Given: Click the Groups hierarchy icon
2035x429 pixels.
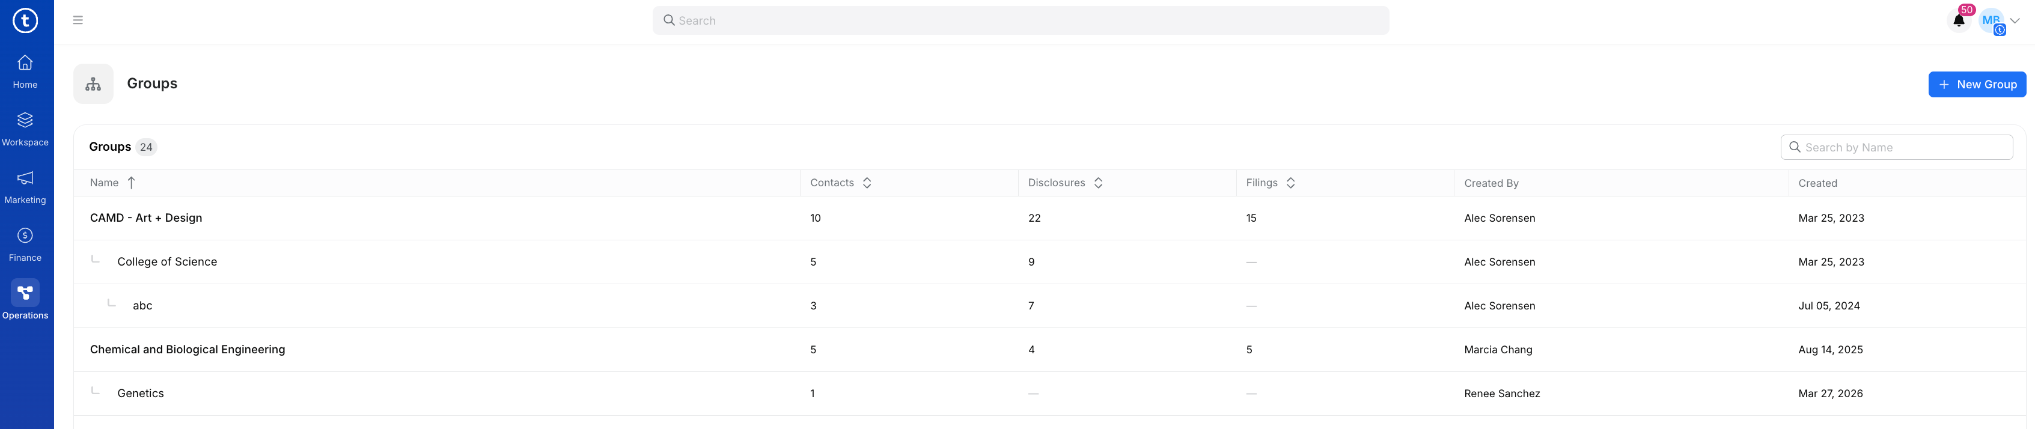Looking at the screenshot, I should 93,84.
